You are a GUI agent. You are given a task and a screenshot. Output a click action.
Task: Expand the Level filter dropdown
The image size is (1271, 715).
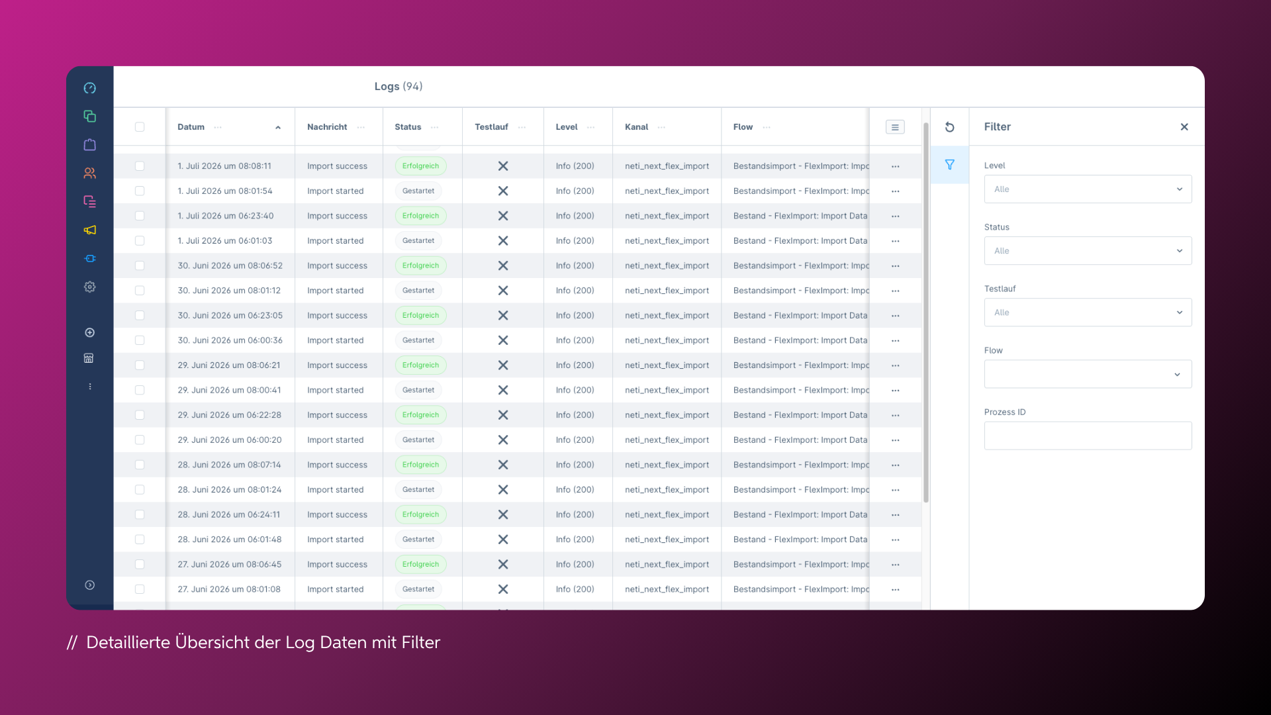click(1088, 189)
